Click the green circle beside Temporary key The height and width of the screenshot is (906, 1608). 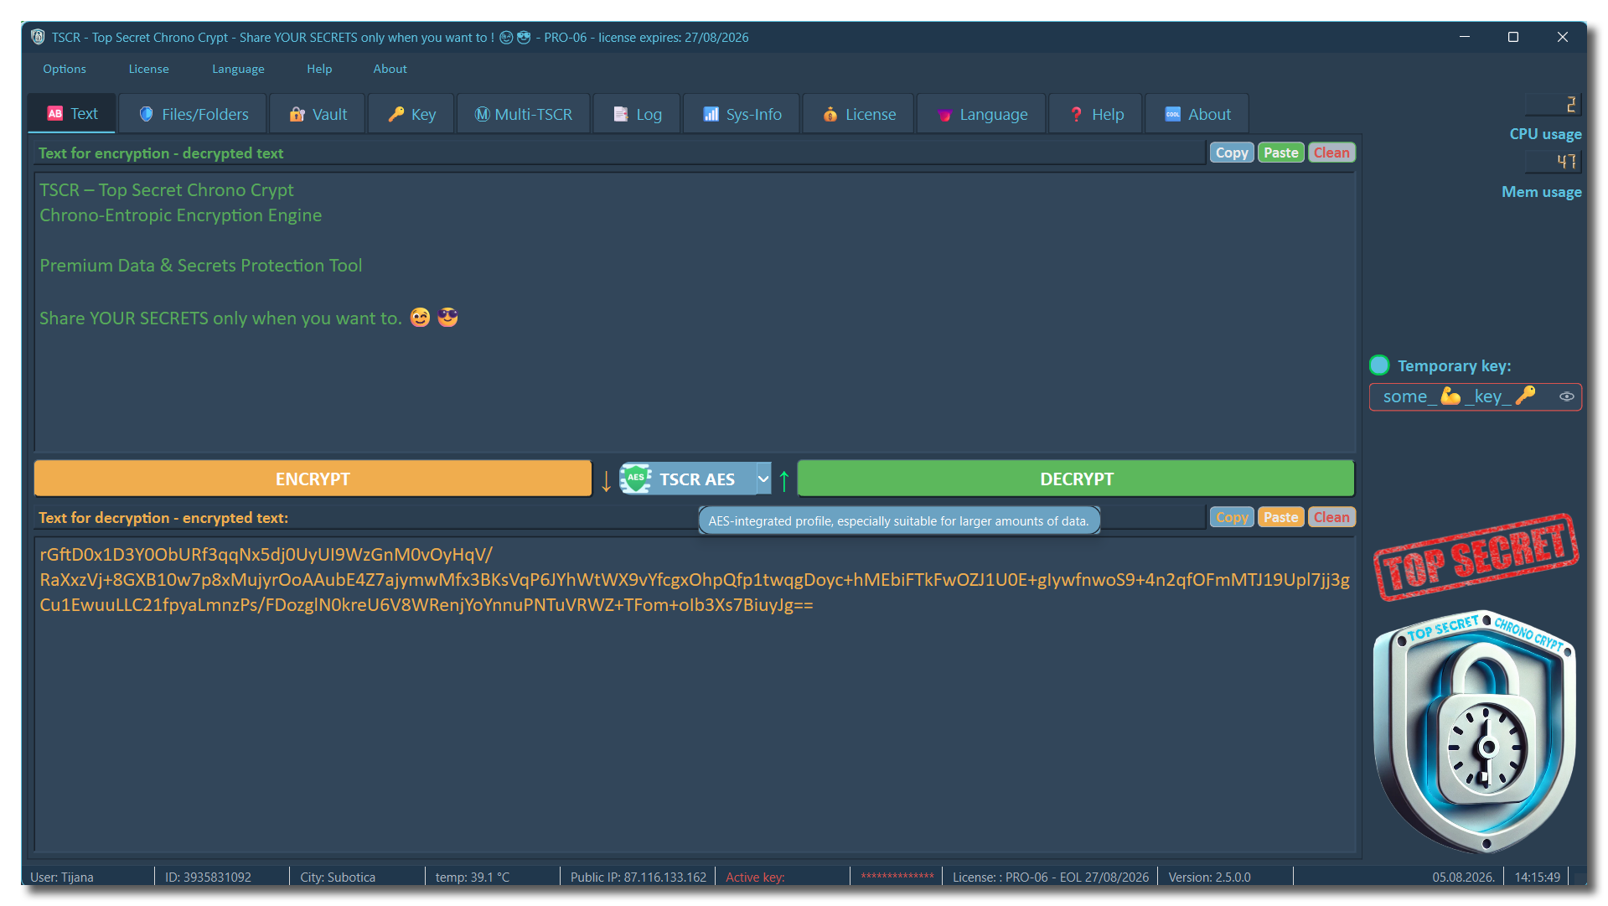[1379, 365]
